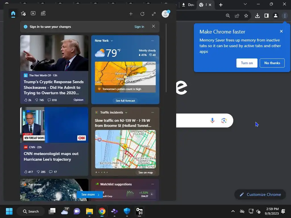The height and width of the screenshot is (218, 291).
Task: Open comments on Trump article (818)
Action: point(52,100)
